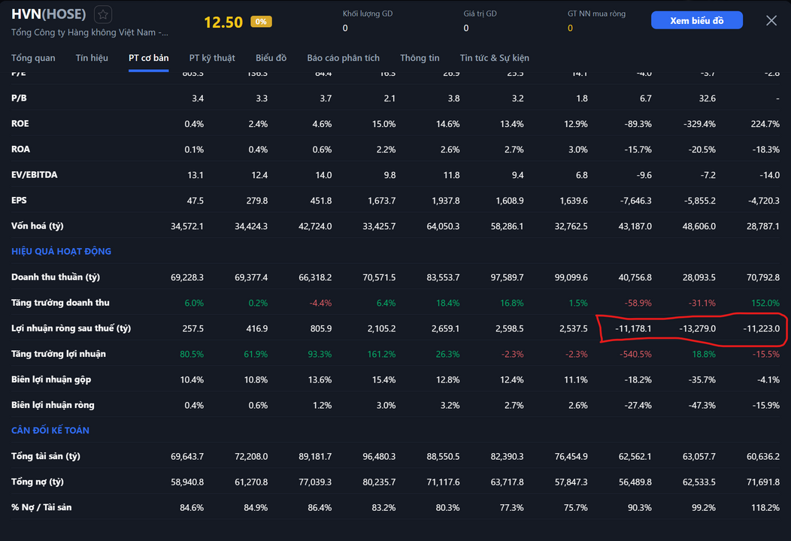Go to the PT kỹ thuật tab

pos(212,58)
